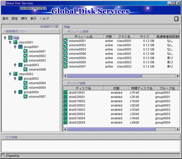Select volume0003 in the tree
This screenshot has height=159, width=182.
tap(37, 60)
